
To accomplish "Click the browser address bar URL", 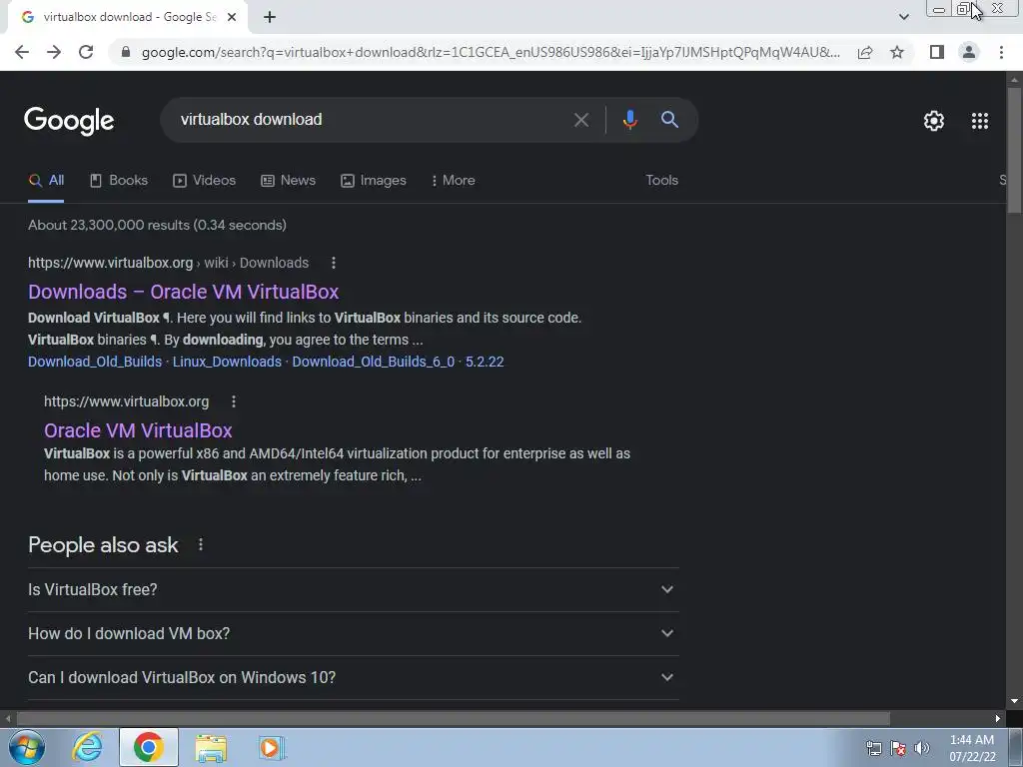I will click(x=491, y=52).
